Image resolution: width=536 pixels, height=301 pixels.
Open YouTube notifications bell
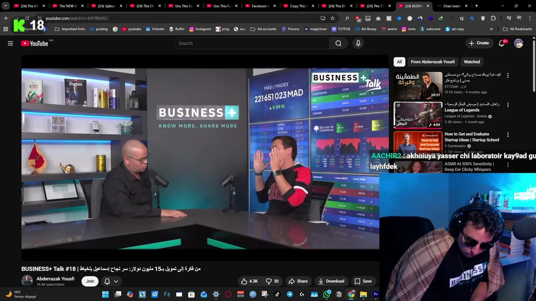[x=502, y=43]
